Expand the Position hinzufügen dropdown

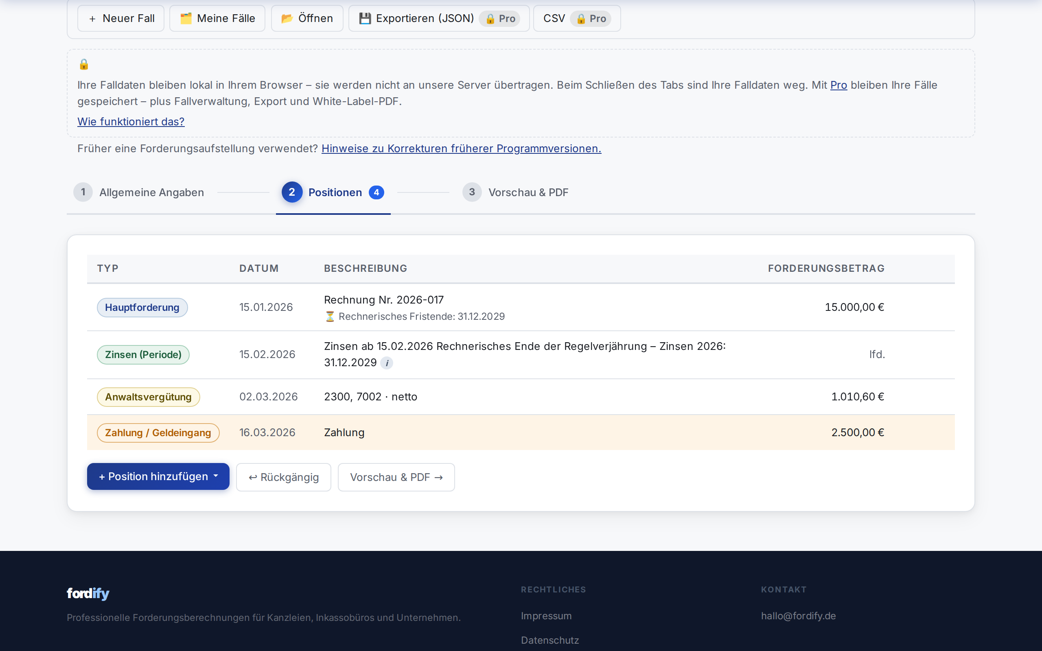pos(158,476)
